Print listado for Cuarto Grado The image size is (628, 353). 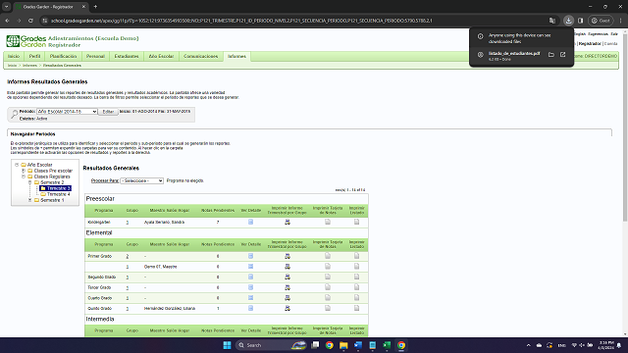356,298
